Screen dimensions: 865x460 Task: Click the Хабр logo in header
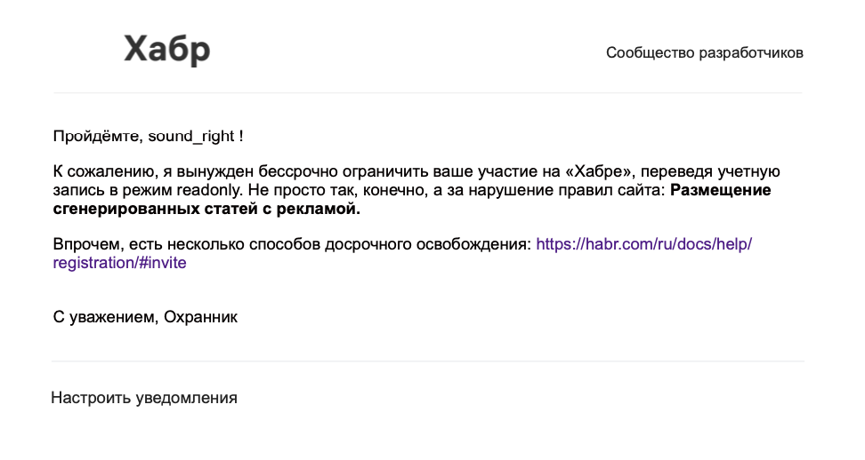(x=167, y=50)
